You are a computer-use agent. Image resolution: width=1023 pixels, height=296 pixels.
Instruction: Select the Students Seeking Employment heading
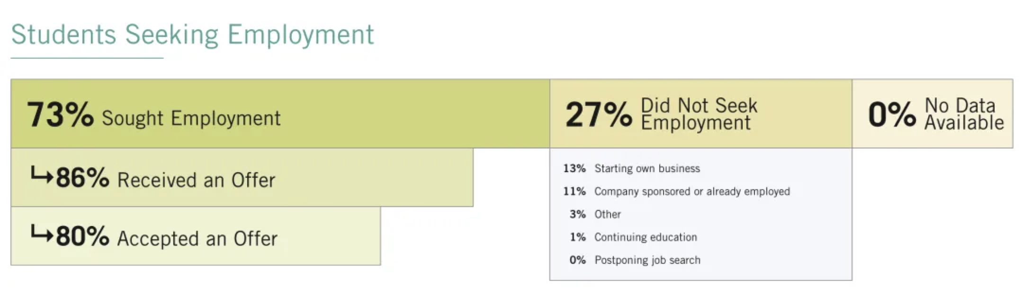[192, 35]
